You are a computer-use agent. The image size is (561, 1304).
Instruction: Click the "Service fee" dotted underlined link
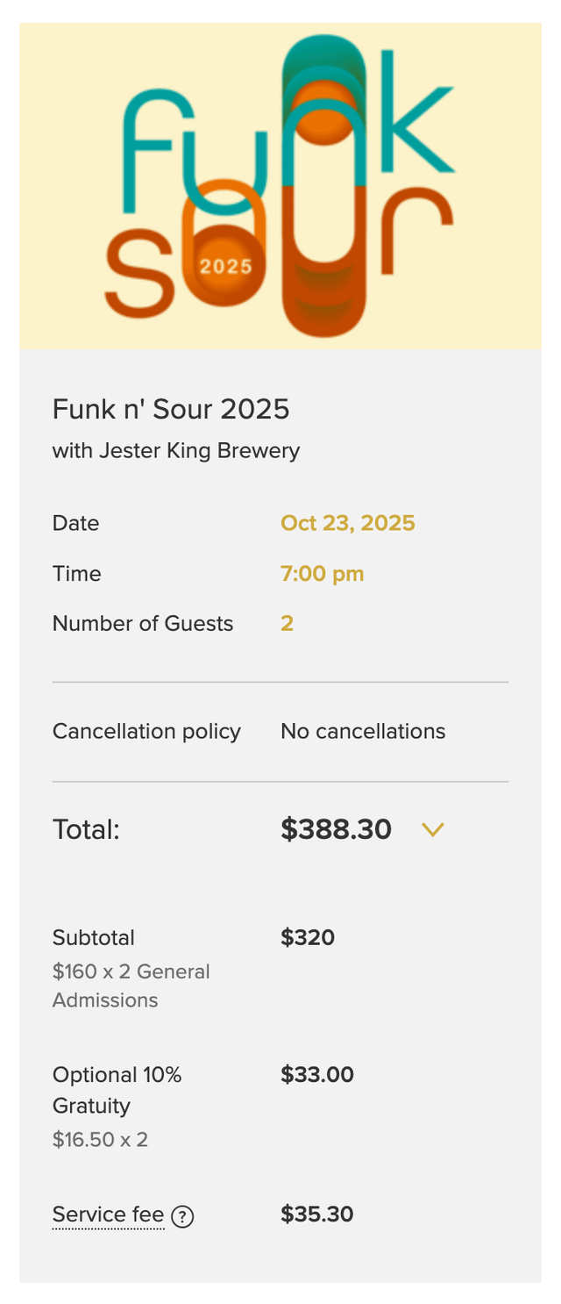pos(108,1214)
